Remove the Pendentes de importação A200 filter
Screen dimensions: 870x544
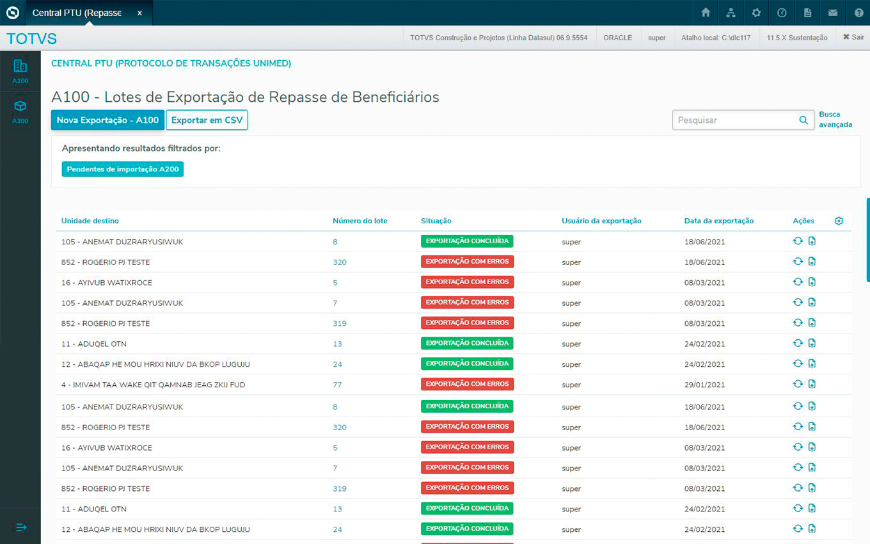122,169
